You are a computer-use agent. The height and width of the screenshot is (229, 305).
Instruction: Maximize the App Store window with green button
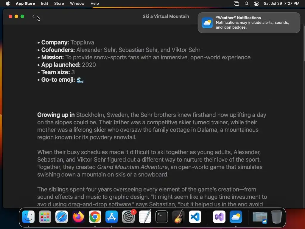(22, 16)
